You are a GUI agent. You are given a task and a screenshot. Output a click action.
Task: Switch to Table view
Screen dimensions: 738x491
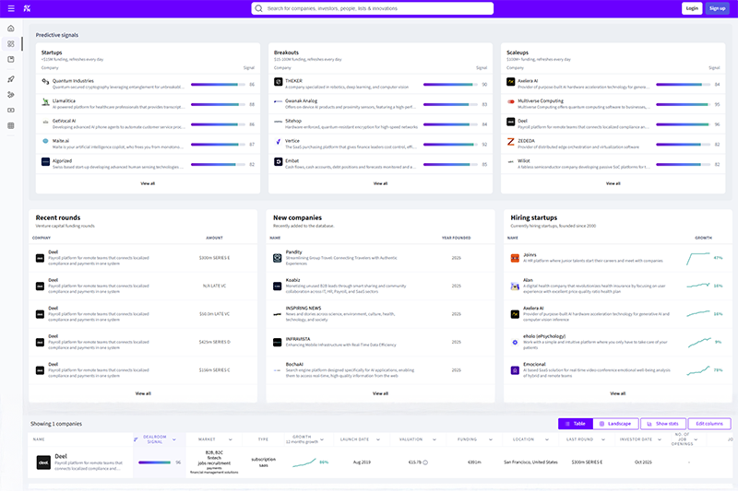(574, 424)
